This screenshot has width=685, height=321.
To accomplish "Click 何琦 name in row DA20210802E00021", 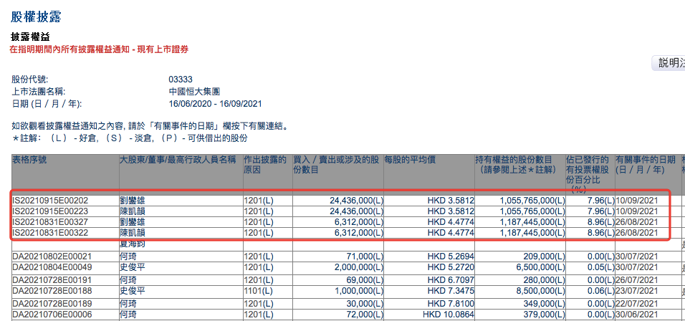I will click(x=128, y=257).
